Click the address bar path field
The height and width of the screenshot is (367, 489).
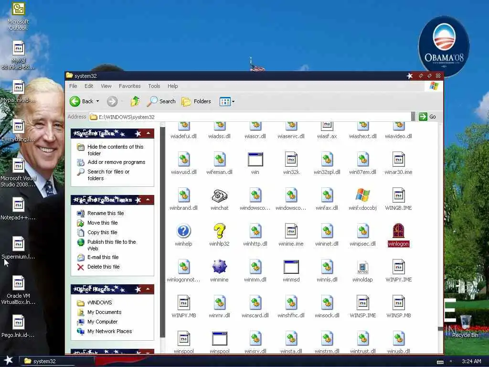tap(250, 117)
